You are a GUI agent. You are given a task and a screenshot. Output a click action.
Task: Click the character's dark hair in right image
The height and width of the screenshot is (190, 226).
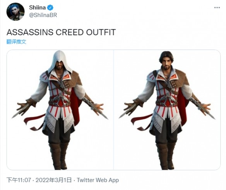coord(166,56)
